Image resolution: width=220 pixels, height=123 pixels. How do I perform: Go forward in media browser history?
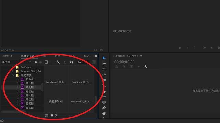[41, 62]
